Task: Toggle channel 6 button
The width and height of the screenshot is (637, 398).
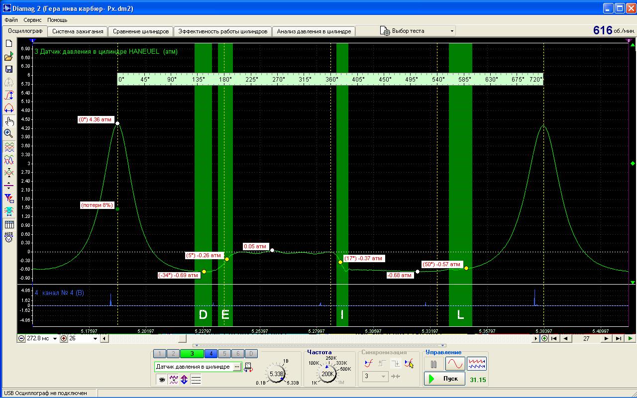Action: pyautogui.click(x=238, y=354)
